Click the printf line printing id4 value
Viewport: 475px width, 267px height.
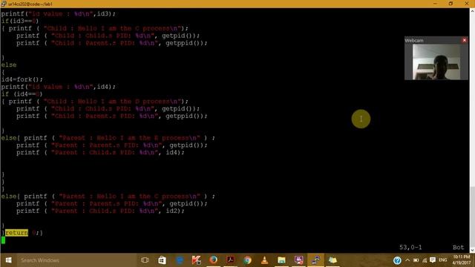coord(58,87)
